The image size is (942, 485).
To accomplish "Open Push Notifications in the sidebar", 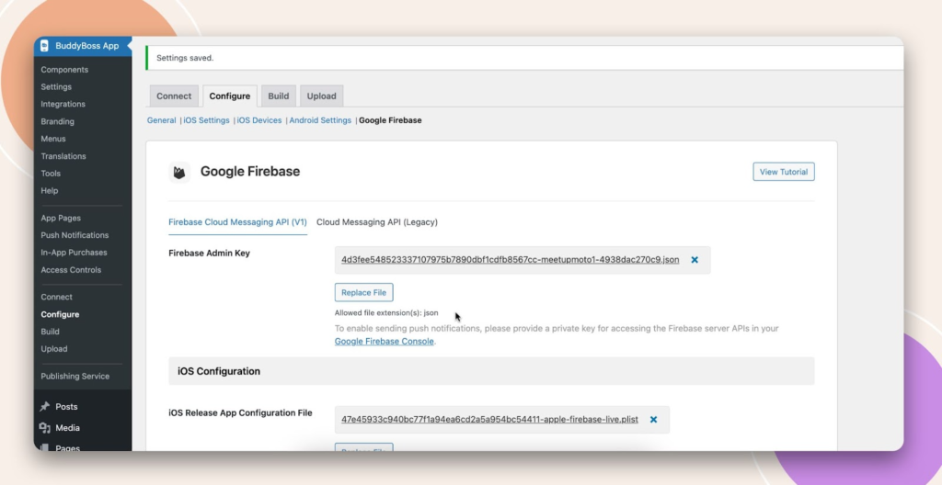I will click(x=75, y=235).
